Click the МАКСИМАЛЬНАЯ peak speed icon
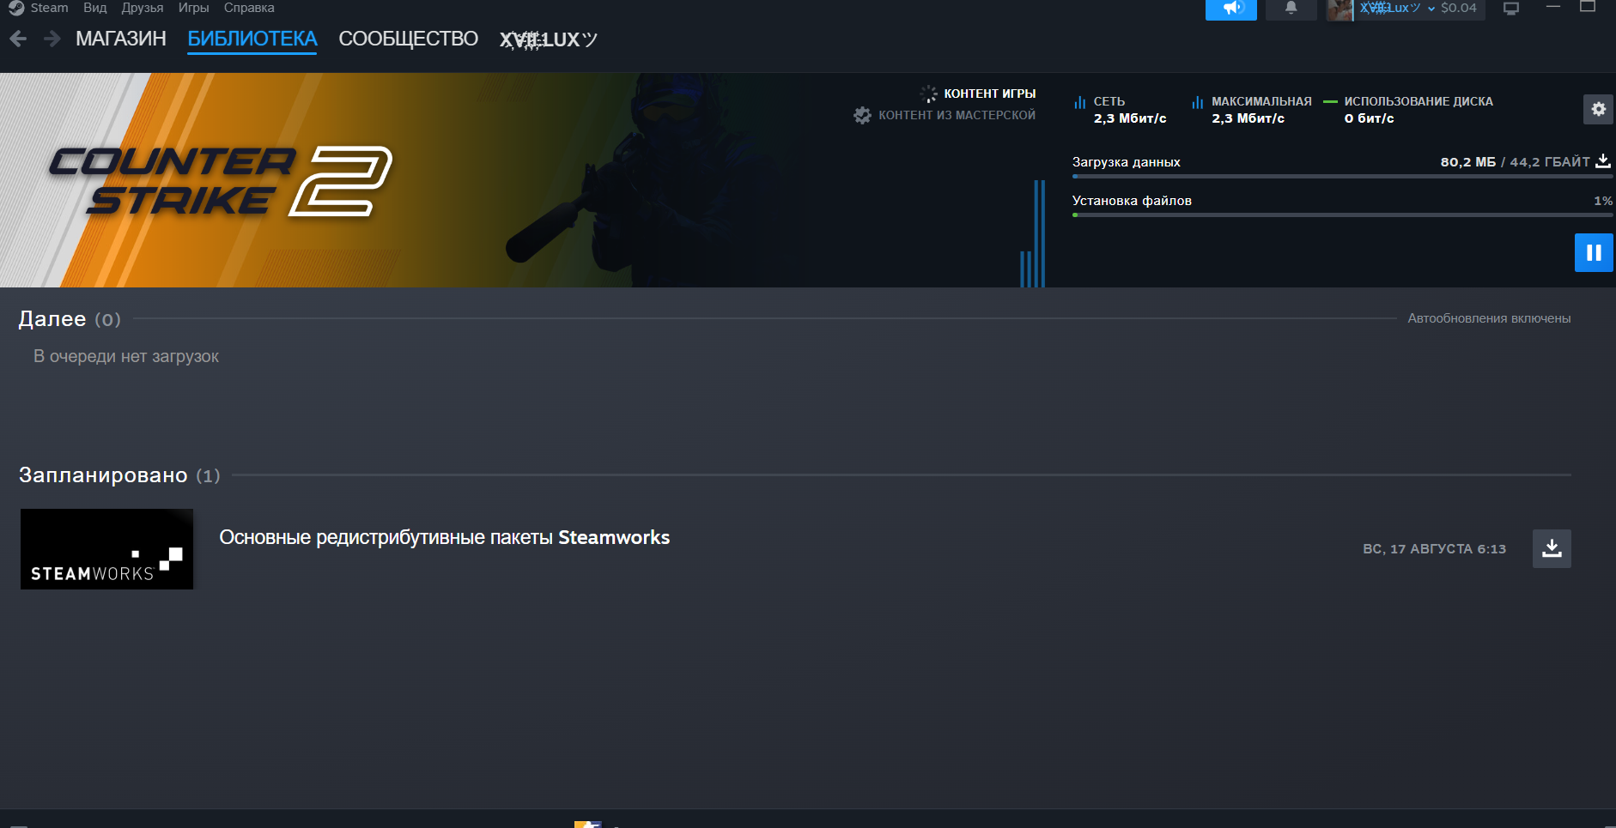This screenshot has width=1616, height=828. (1197, 102)
